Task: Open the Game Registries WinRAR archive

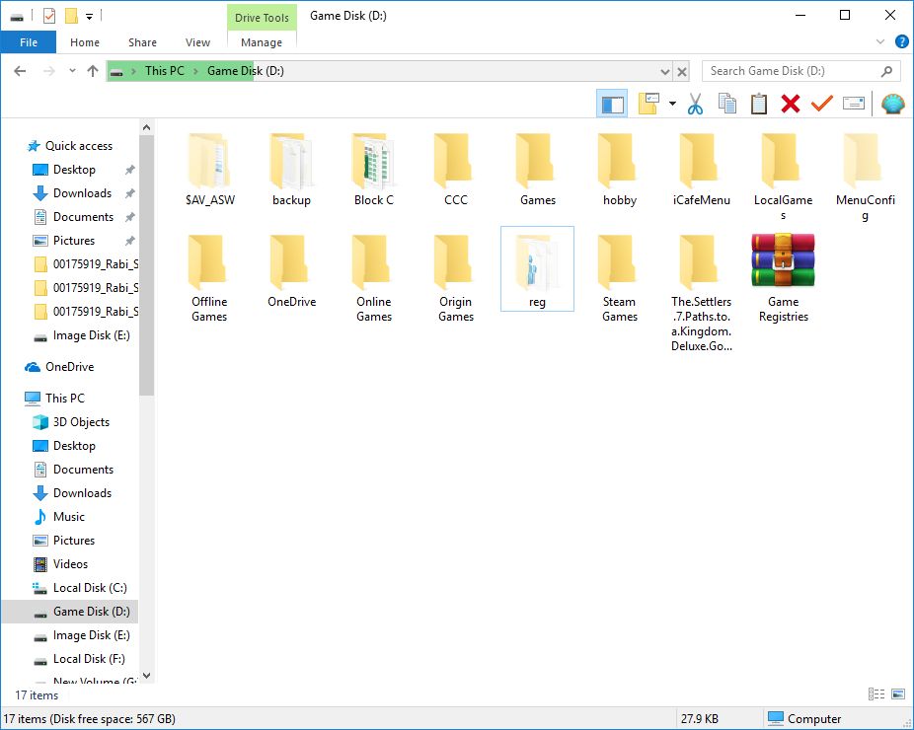Action: 783,259
